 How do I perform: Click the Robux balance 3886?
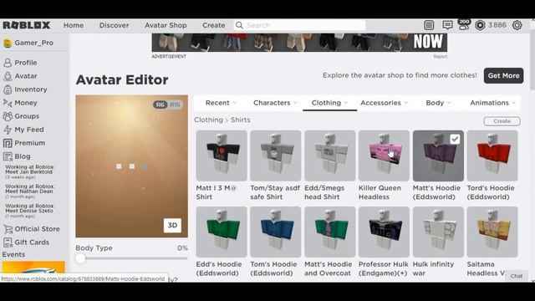[x=497, y=25]
